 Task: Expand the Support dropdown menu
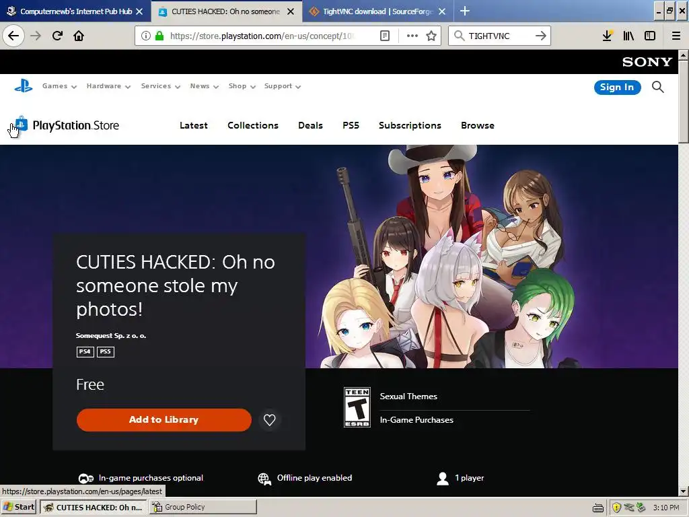click(x=283, y=86)
